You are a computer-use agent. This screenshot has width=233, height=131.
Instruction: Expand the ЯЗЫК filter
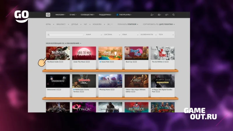point(130,35)
